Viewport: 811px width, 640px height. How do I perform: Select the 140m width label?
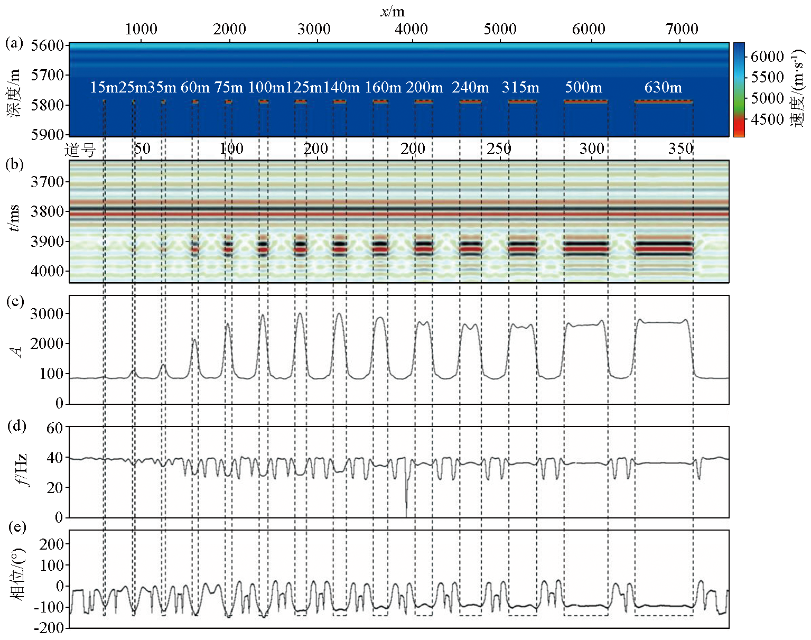pos(341,87)
